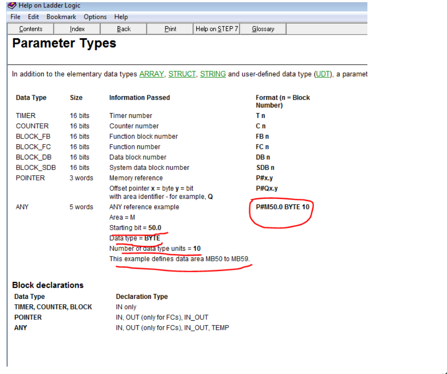This screenshot has width=447, height=374.
Task: Click the 'Memory reference' description
Action: (136, 178)
